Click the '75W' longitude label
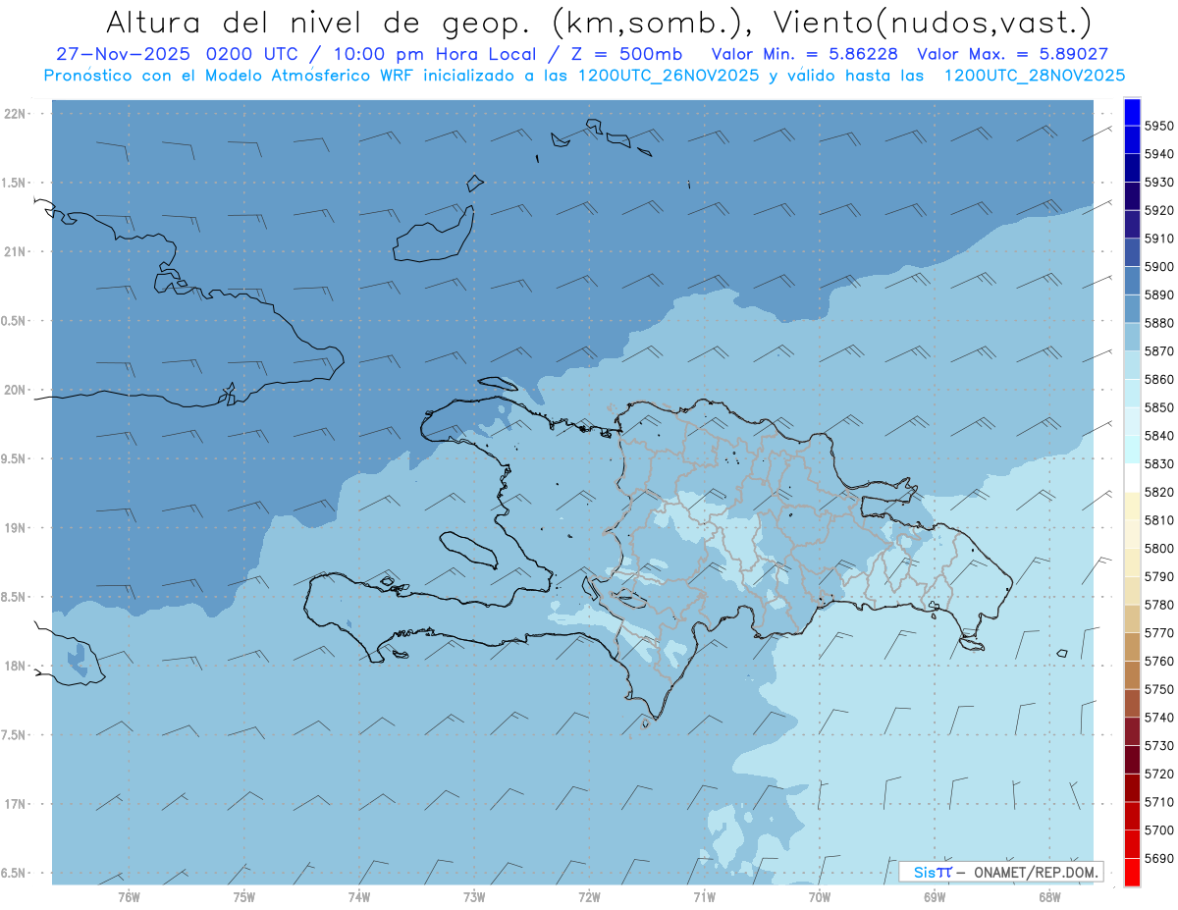Screen dimensions: 1178x910 point(244,897)
